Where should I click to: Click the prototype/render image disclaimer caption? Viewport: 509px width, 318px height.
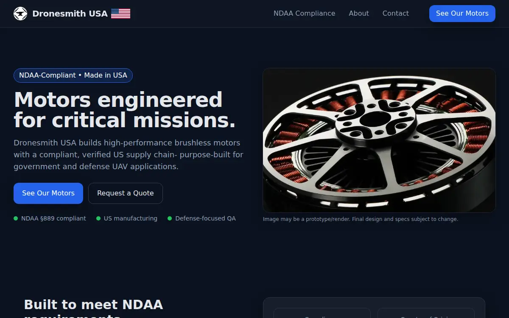click(361, 219)
